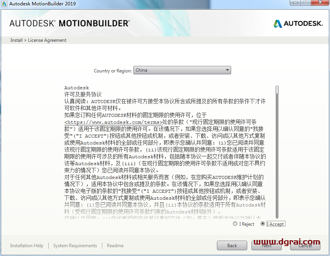Open the Installation Help link
The image size is (330, 256).
click(27, 246)
